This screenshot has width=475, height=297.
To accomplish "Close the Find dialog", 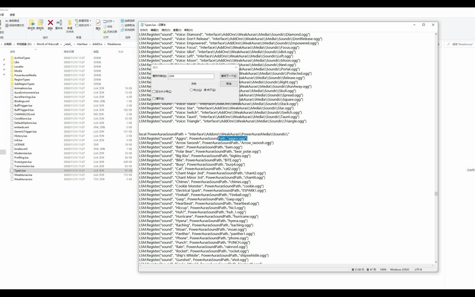I will 236,67.
